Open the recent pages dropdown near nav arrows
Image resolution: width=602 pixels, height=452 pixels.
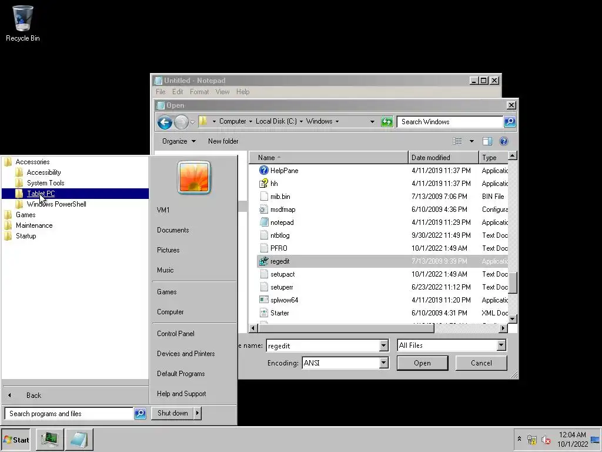[193, 122]
